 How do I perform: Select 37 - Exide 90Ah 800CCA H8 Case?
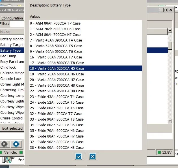[86, 142]
